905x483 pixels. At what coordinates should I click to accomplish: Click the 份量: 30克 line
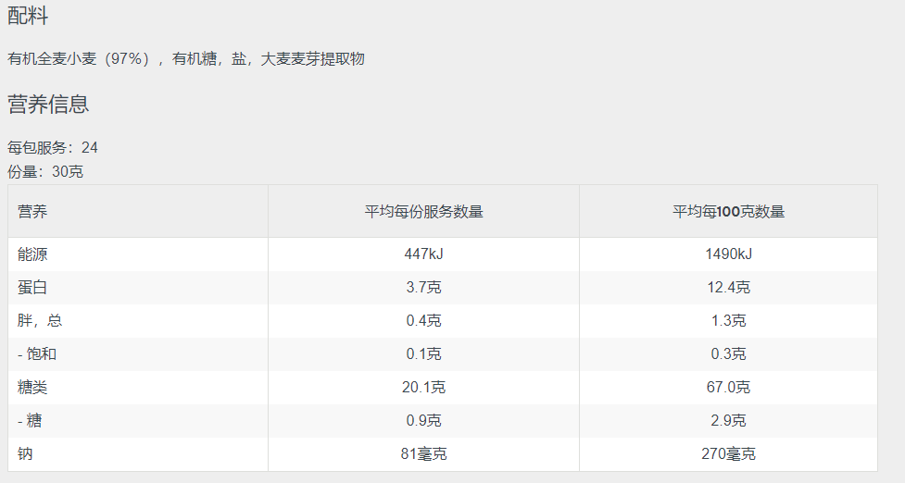pos(45,172)
